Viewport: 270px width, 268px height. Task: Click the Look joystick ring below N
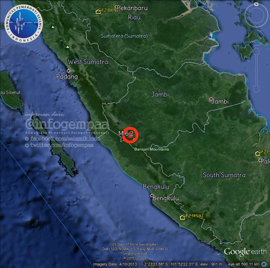click(256, 15)
